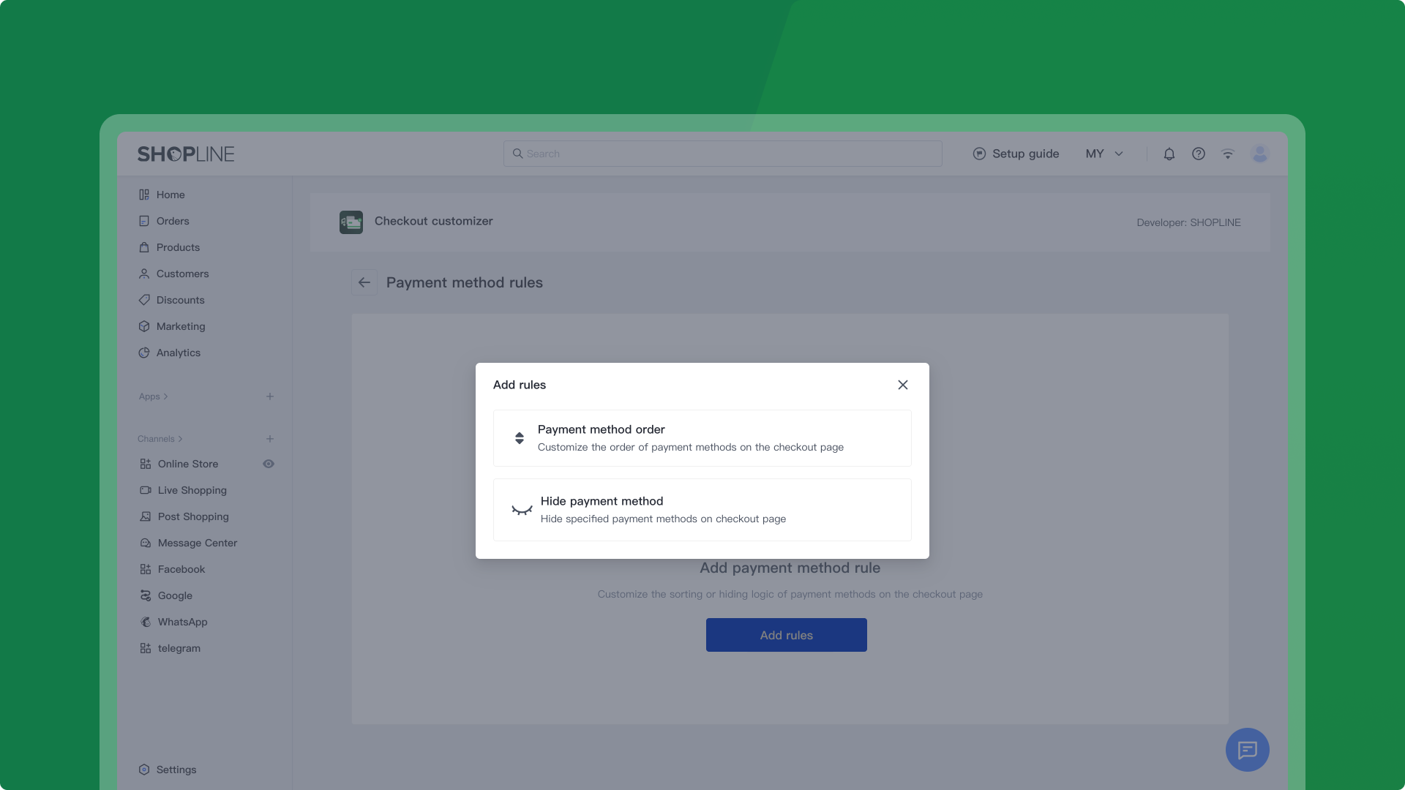The height and width of the screenshot is (790, 1405).
Task: Open the user avatar profile
Action: point(1259,154)
